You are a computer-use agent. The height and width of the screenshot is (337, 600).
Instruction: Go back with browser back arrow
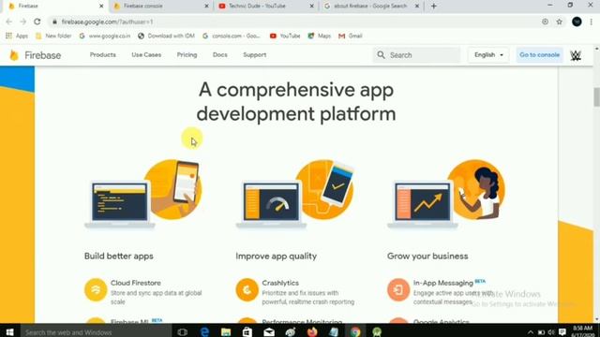tap(9, 22)
